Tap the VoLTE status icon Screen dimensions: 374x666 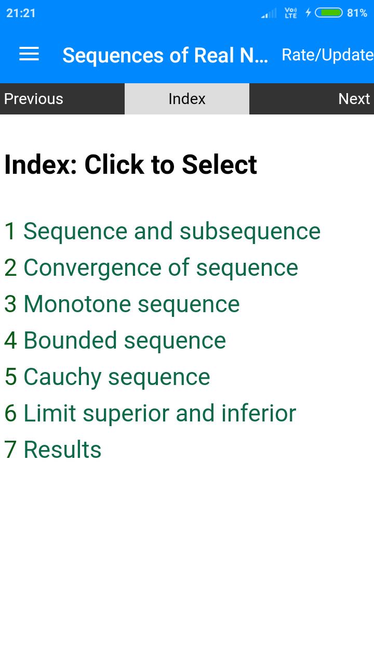click(x=291, y=13)
